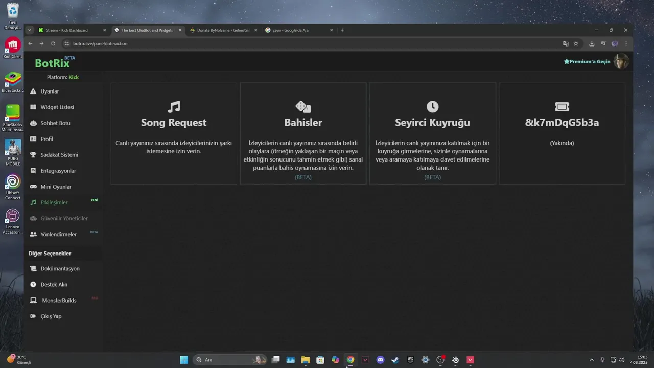Image resolution: width=654 pixels, height=368 pixels.
Task: Open the Chrome three-dot menu
Action: [626, 44]
